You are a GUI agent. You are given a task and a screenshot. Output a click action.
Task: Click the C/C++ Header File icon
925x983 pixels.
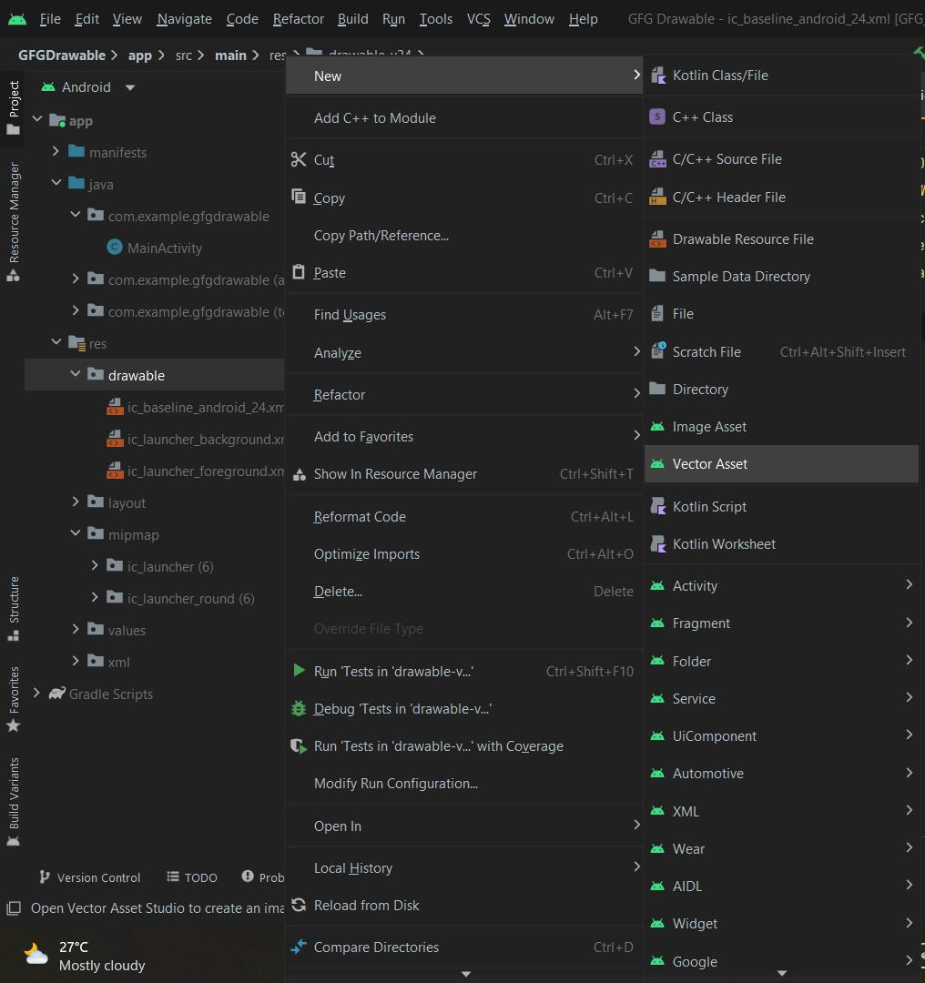coord(657,197)
